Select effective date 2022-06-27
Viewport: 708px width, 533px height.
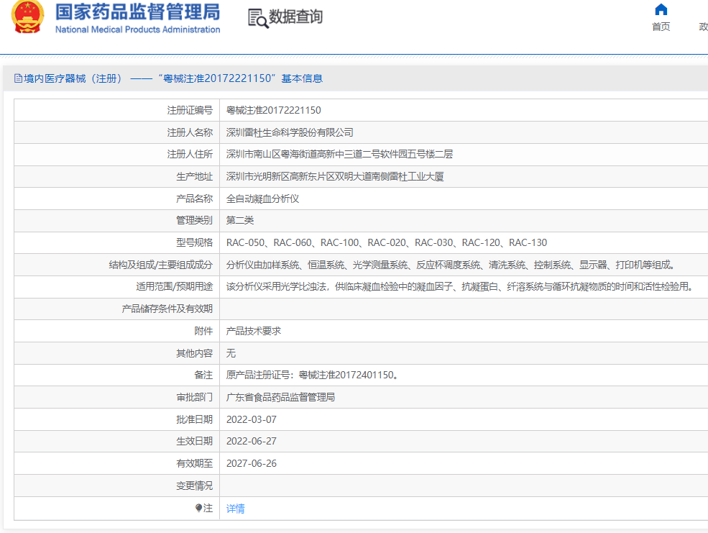coord(252,442)
